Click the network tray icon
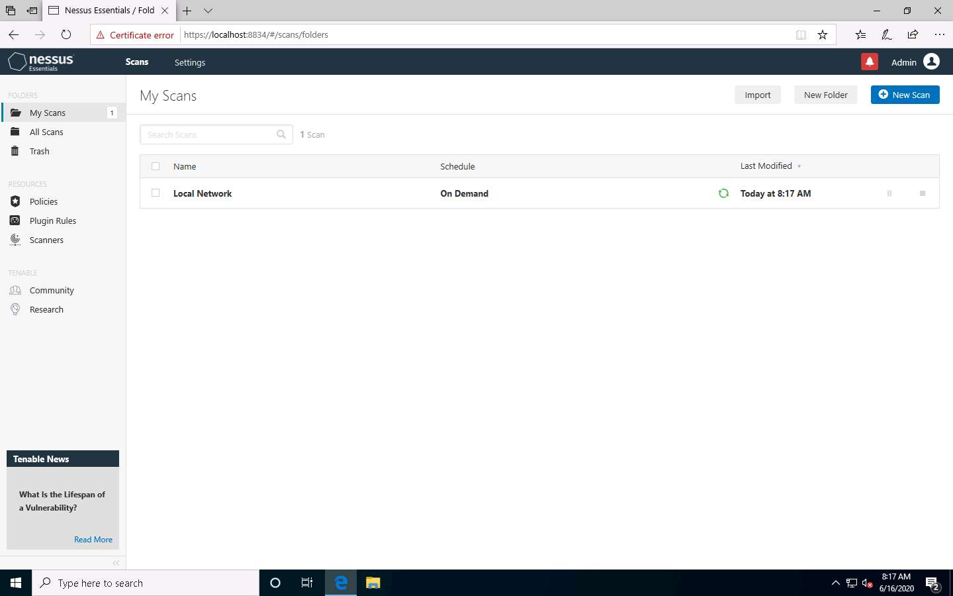The width and height of the screenshot is (953, 596). pyautogui.click(x=852, y=583)
